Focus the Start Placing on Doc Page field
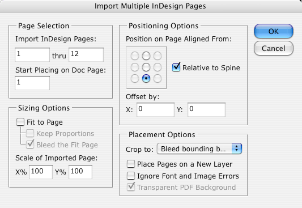The image size is (302, 208). tap(32, 83)
